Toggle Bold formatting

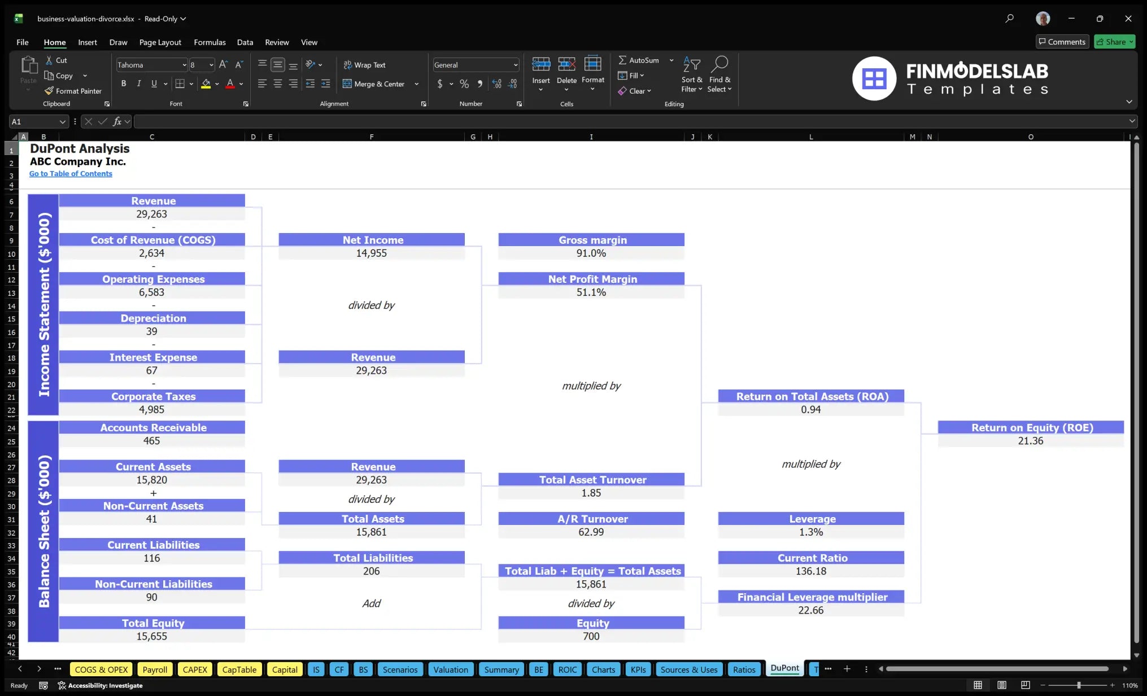pos(124,84)
